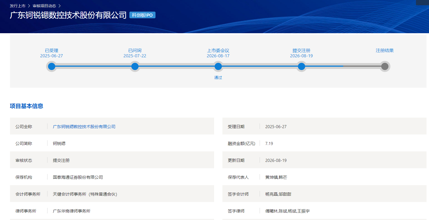This screenshot has width=429, height=220.
Task: Open the 审核项目动态 breadcrumb link
Action: [x=44, y=6]
